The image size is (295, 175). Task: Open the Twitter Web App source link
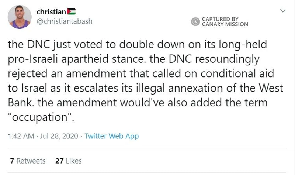tap(112, 136)
